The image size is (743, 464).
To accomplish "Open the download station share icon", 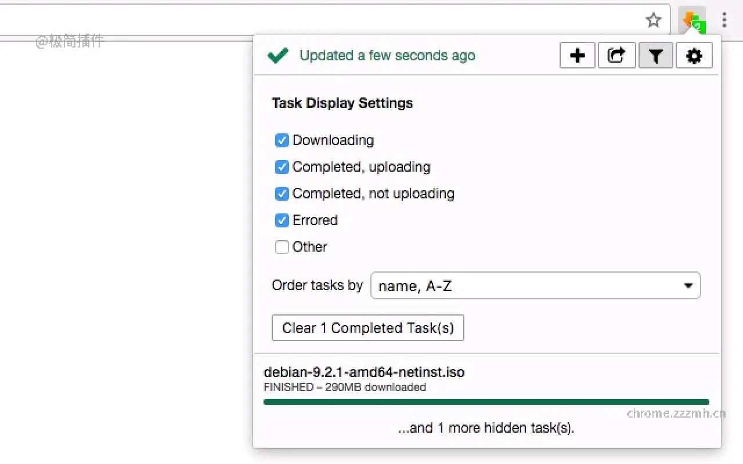I will (x=616, y=56).
